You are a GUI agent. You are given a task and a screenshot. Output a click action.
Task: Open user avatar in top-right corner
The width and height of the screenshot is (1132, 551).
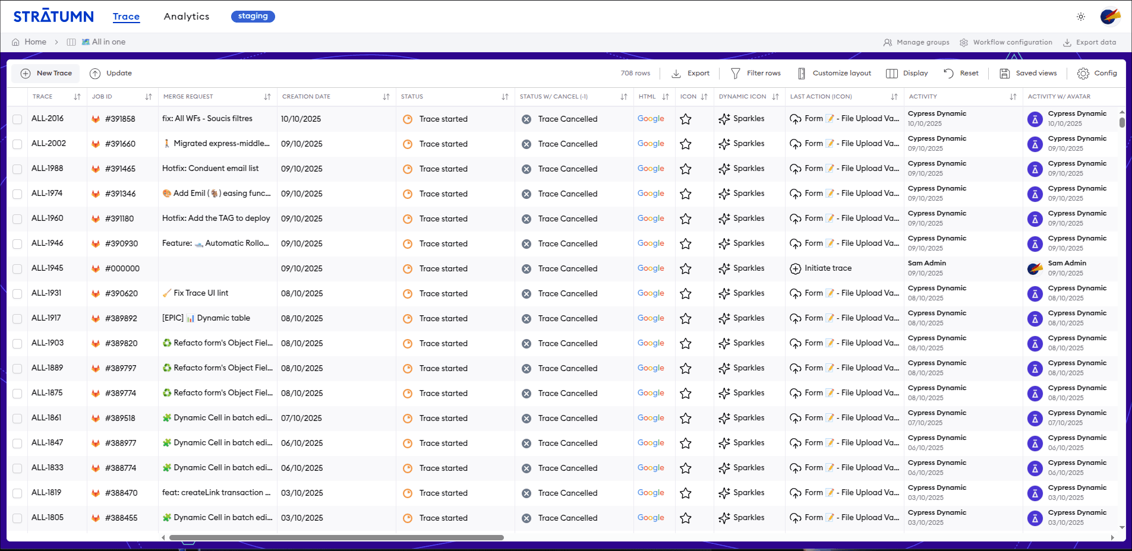point(1109,17)
